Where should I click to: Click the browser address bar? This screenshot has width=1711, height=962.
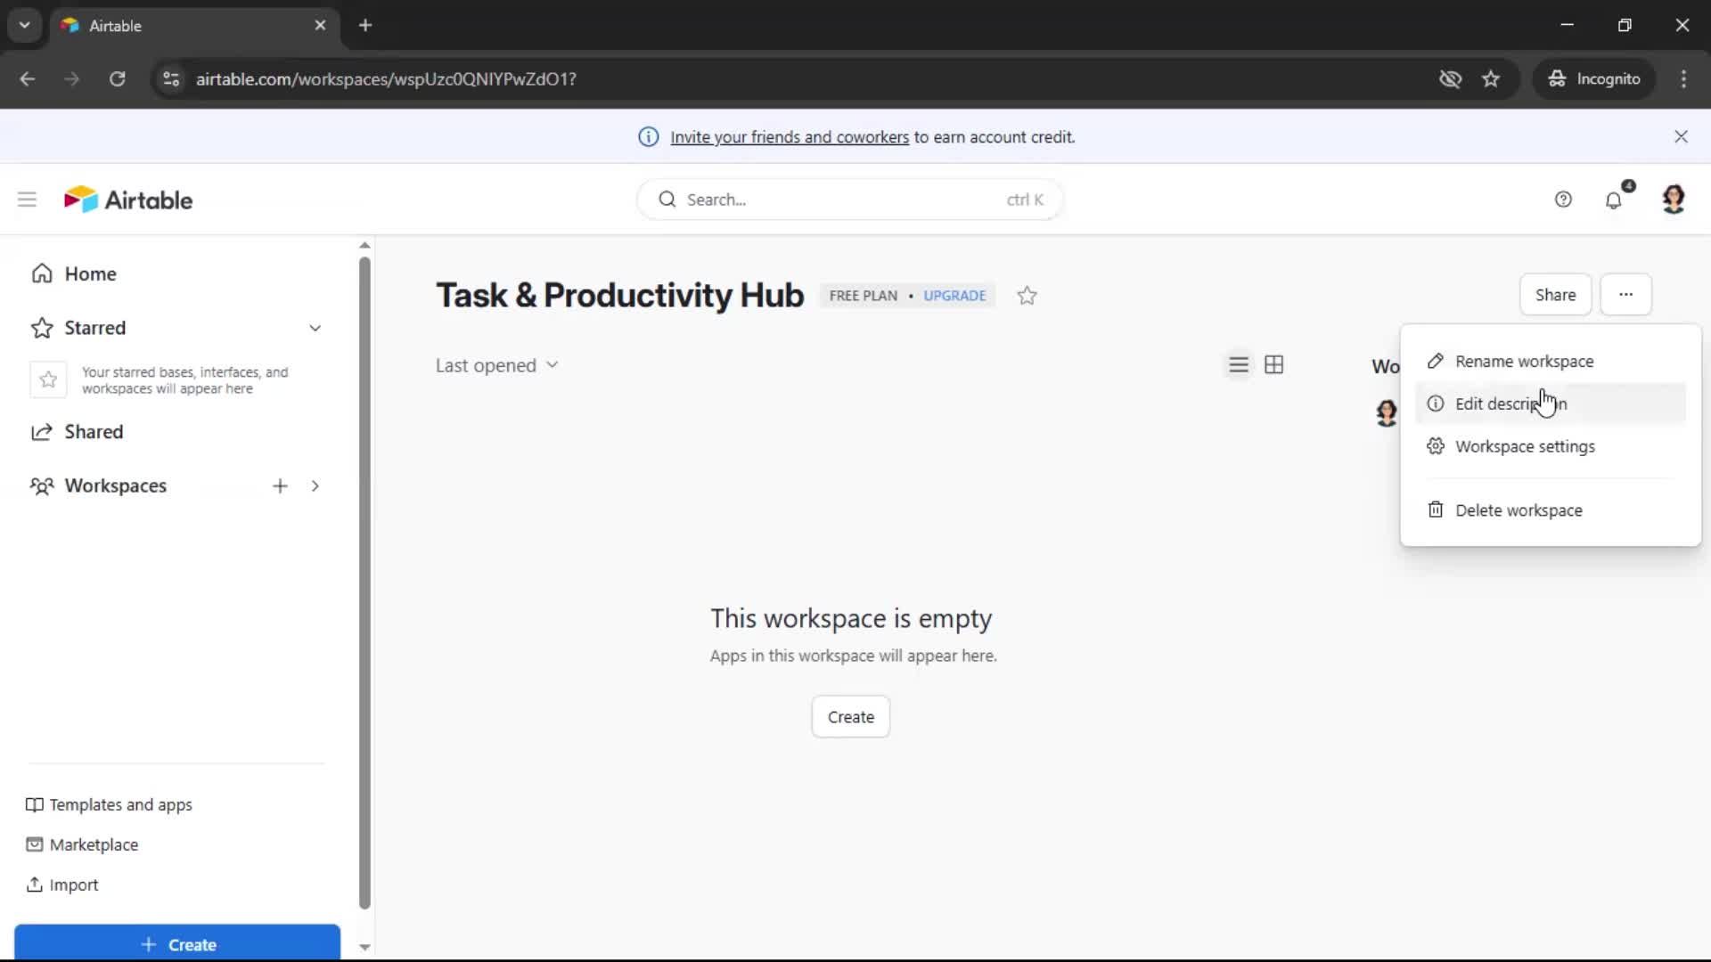[802, 79]
